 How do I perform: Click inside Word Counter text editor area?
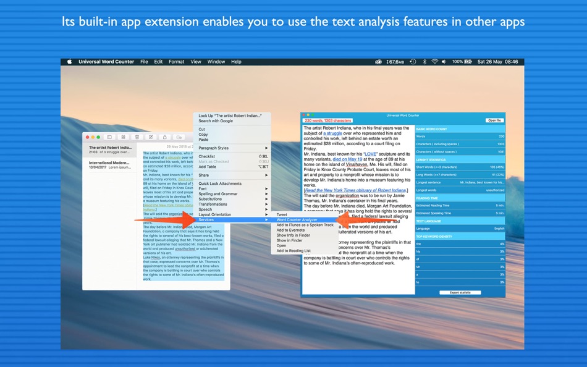click(x=358, y=209)
